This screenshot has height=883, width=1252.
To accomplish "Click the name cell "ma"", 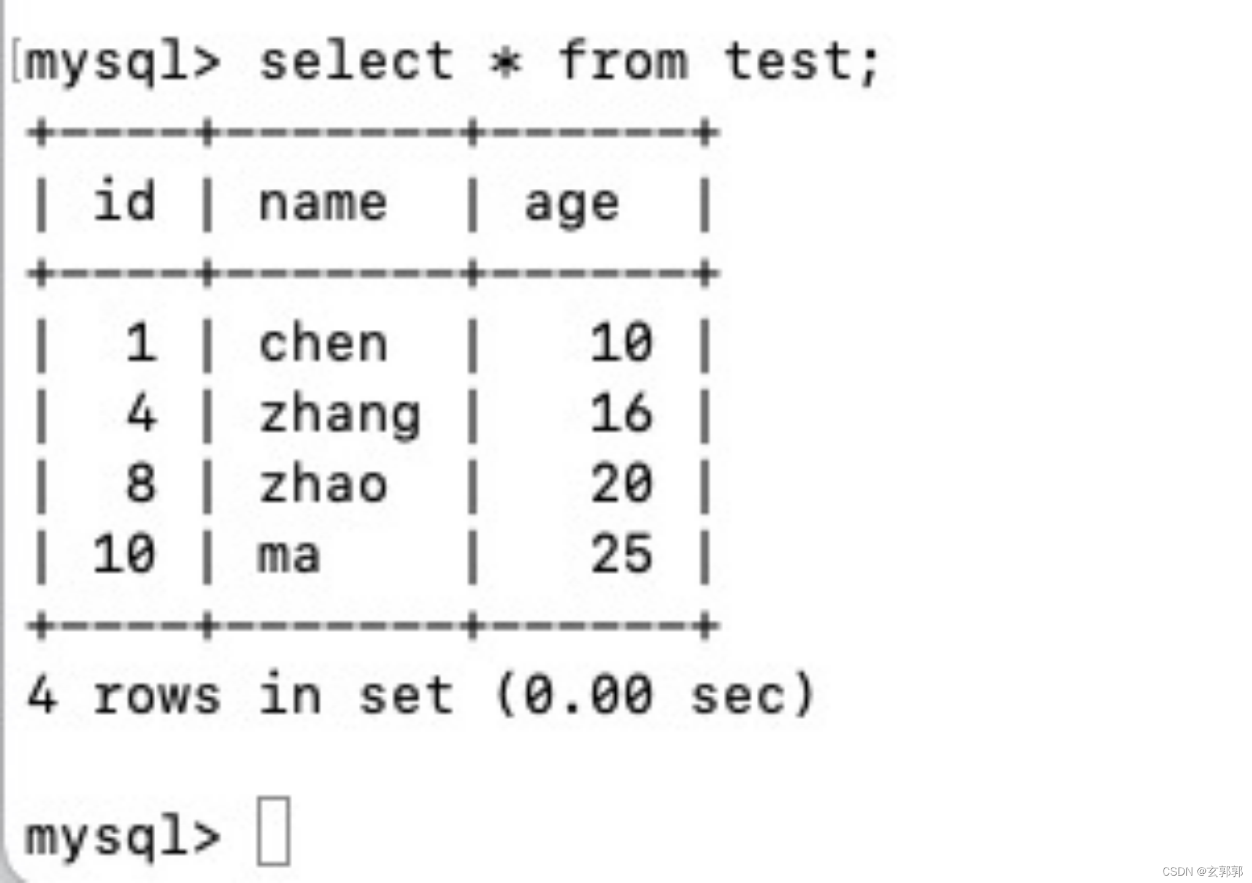I will pyautogui.click(x=290, y=556).
